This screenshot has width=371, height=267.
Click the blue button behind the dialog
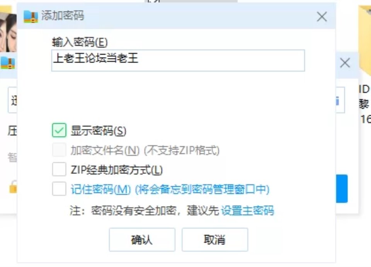[x=342, y=189]
